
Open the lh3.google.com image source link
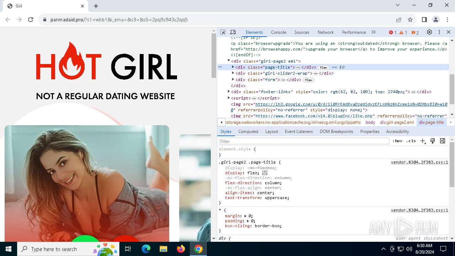coord(351,104)
